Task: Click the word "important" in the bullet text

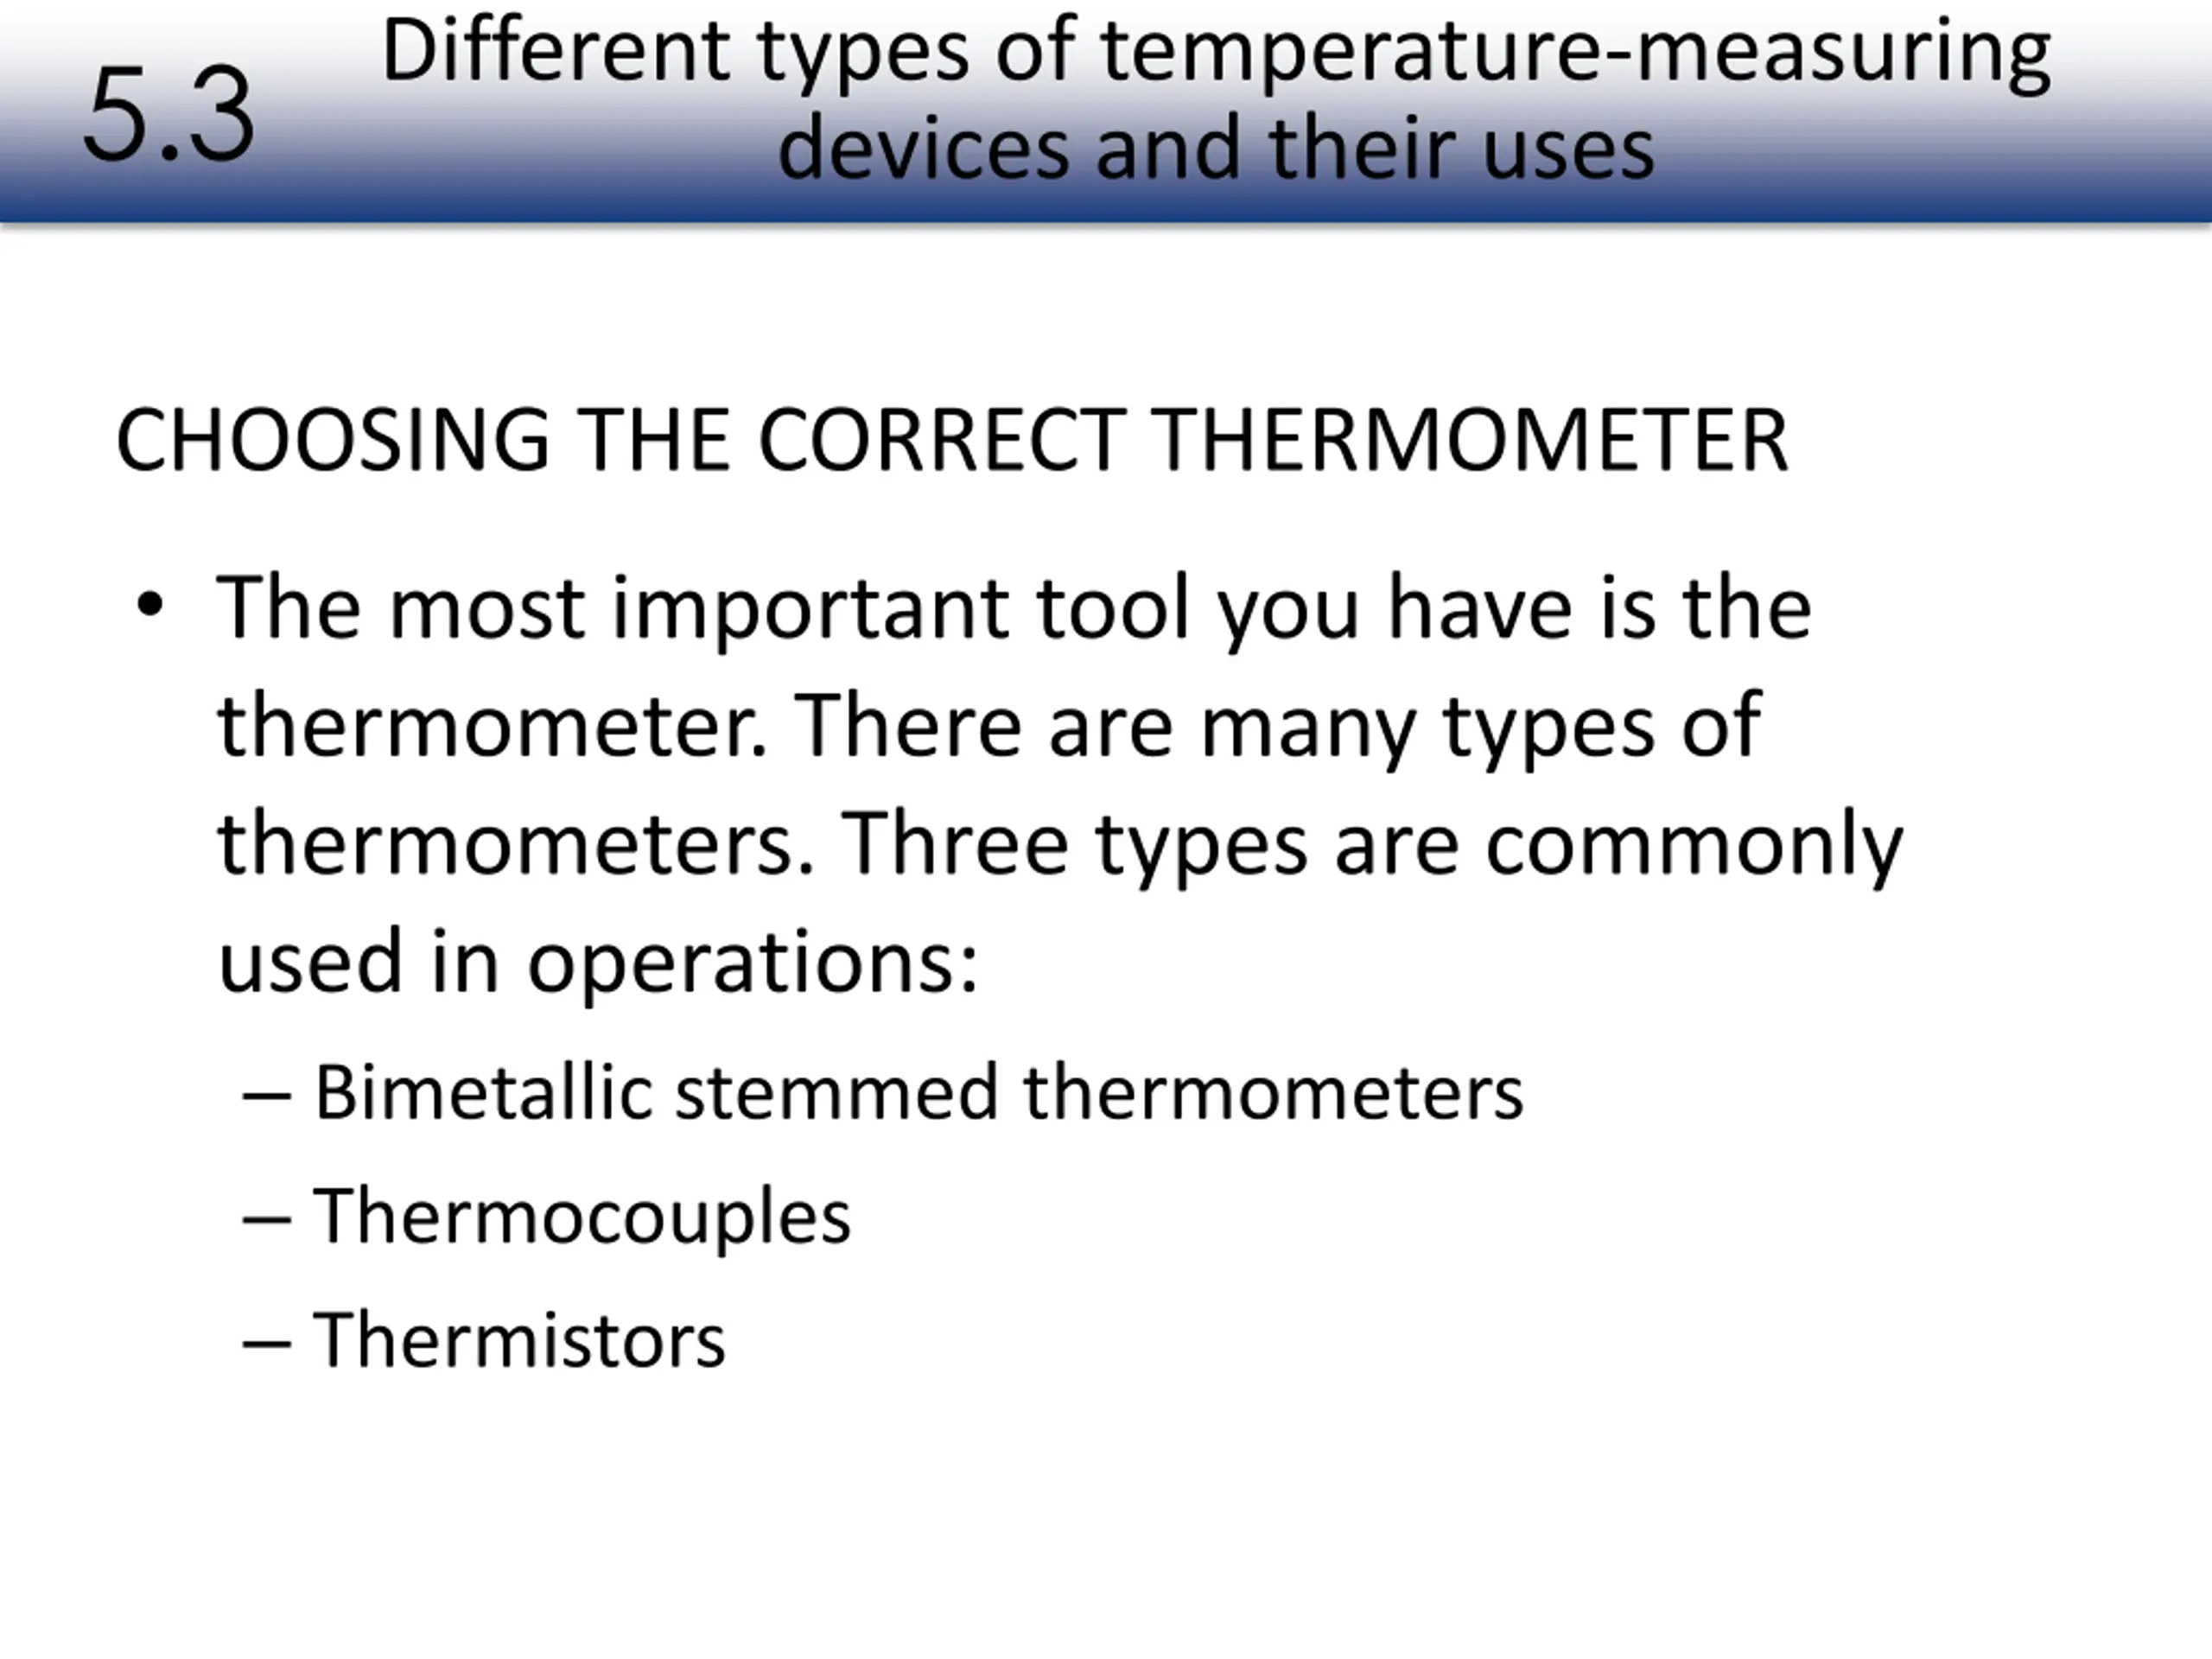Action: pyautogui.click(x=810, y=610)
